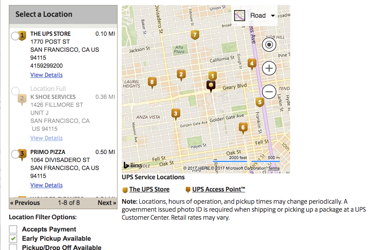Screen dimensions: 390x250
Task: Zoom out the map with minus button
Action: [269, 92]
